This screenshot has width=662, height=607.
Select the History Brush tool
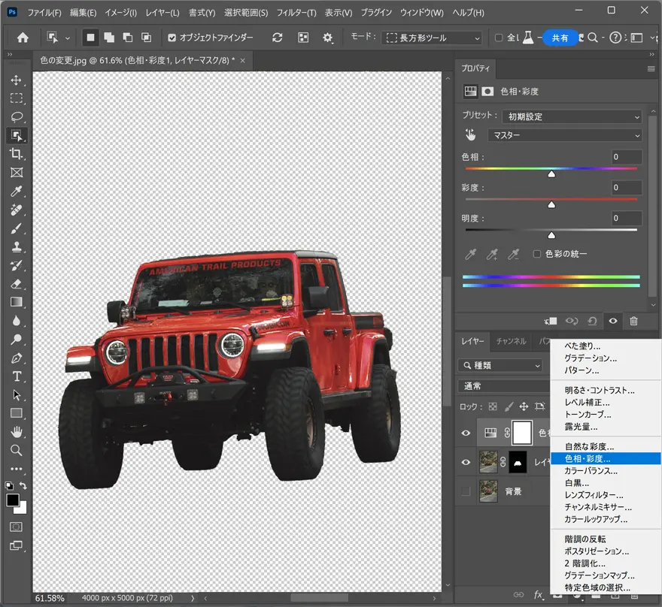17,265
